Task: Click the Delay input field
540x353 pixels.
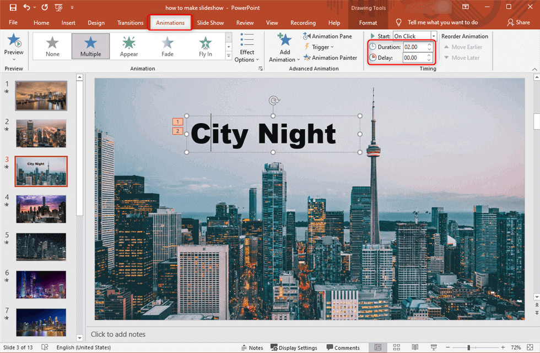Action: [x=414, y=58]
